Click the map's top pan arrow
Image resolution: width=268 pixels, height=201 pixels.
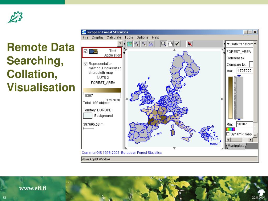tap(174, 50)
